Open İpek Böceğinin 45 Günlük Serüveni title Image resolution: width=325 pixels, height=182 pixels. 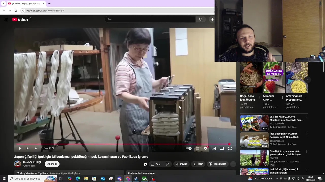click(x=284, y=135)
